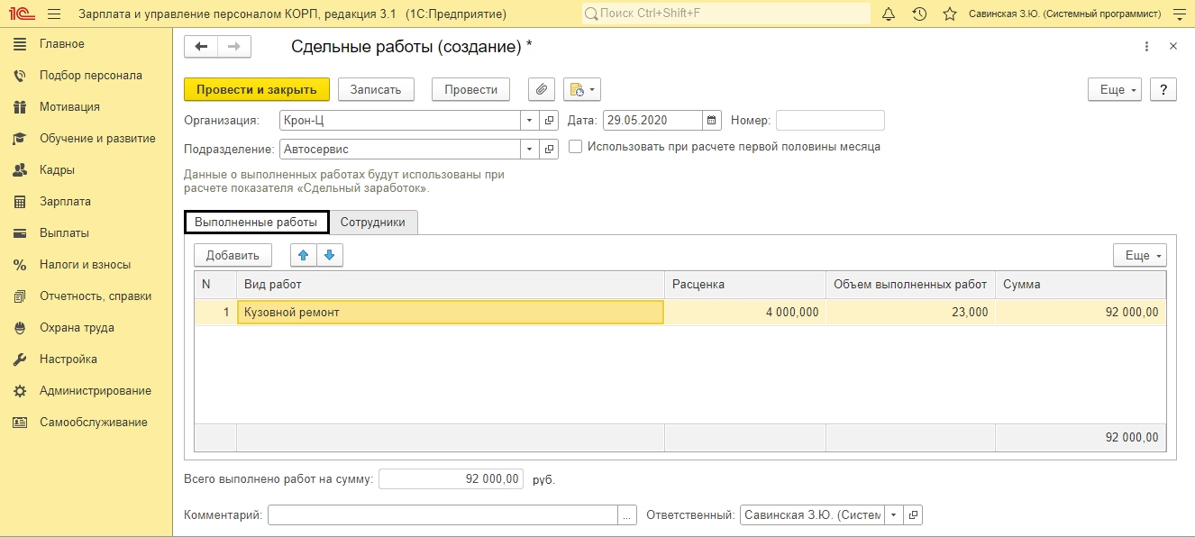Close the Сдельные работы form
The image size is (1195, 537).
click(x=1172, y=46)
